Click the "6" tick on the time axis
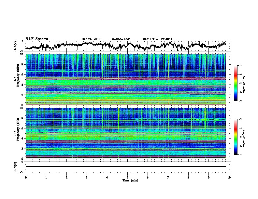This screenshot has width=258, height=199. (x=148, y=178)
